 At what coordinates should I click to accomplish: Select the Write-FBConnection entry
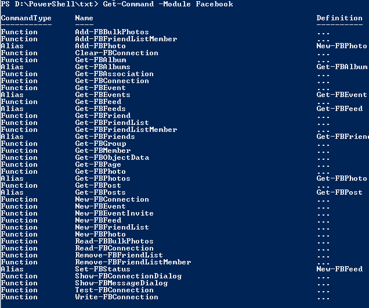pyautogui.click(x=117, y=297)
